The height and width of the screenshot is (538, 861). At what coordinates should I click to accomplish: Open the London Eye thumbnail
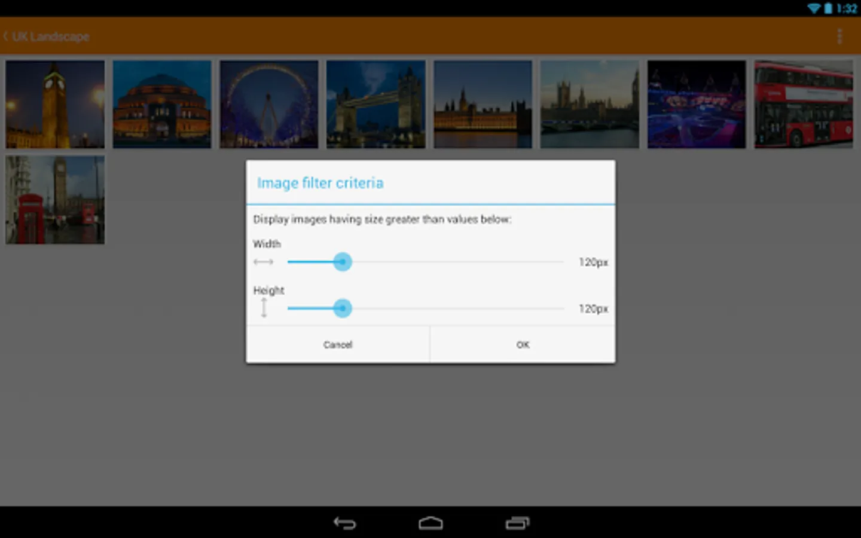[269, 105]
